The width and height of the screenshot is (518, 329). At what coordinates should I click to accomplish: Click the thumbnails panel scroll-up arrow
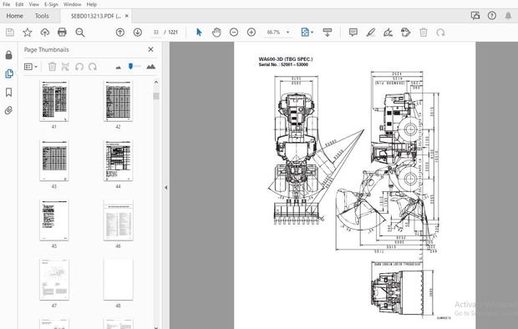point(156,82)
